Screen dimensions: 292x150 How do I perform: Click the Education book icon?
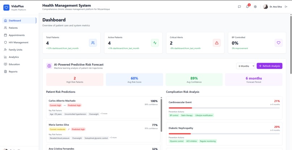pos(5,64)
